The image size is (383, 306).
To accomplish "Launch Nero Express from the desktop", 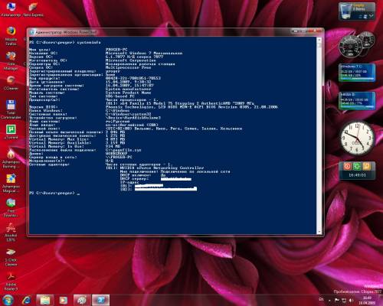I will [x=33, y=10].
